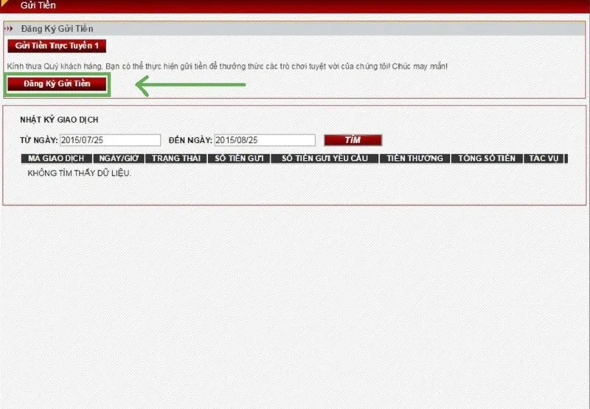Click the TÌM search button
Screen dimensions: 590x409
(x=353, y=140)
